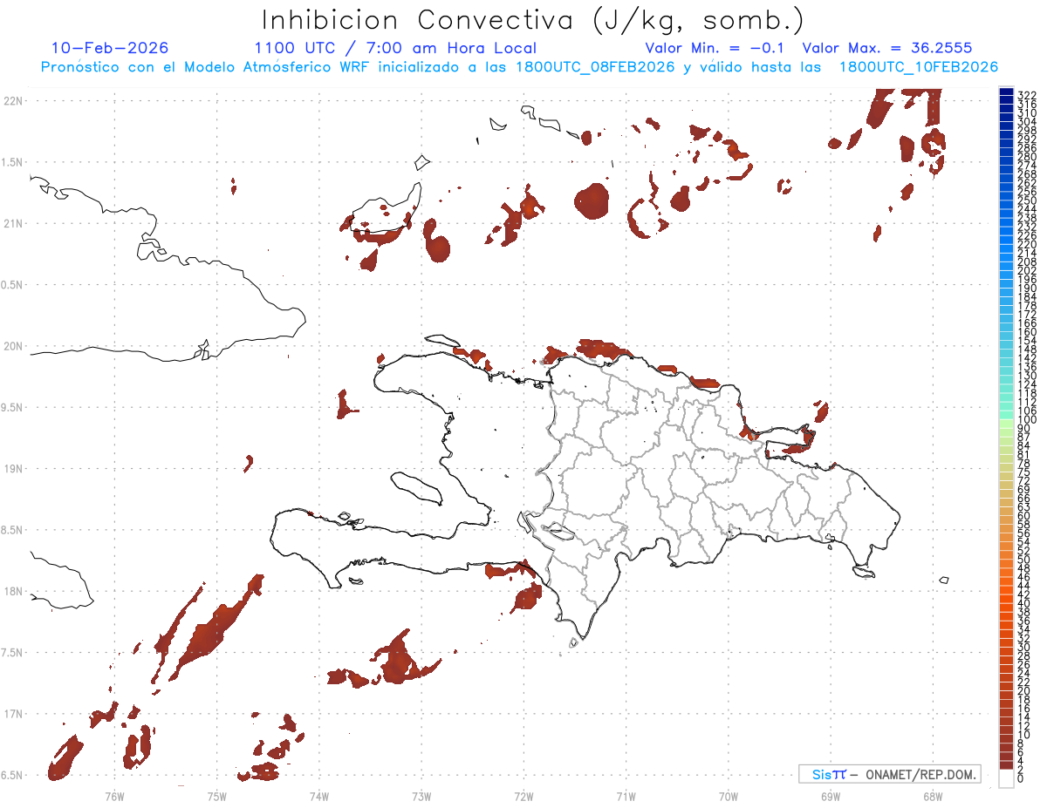1047x808 pixels.
Task: Click the '100' value on the color scale
Action: (x=1027, y=420)
